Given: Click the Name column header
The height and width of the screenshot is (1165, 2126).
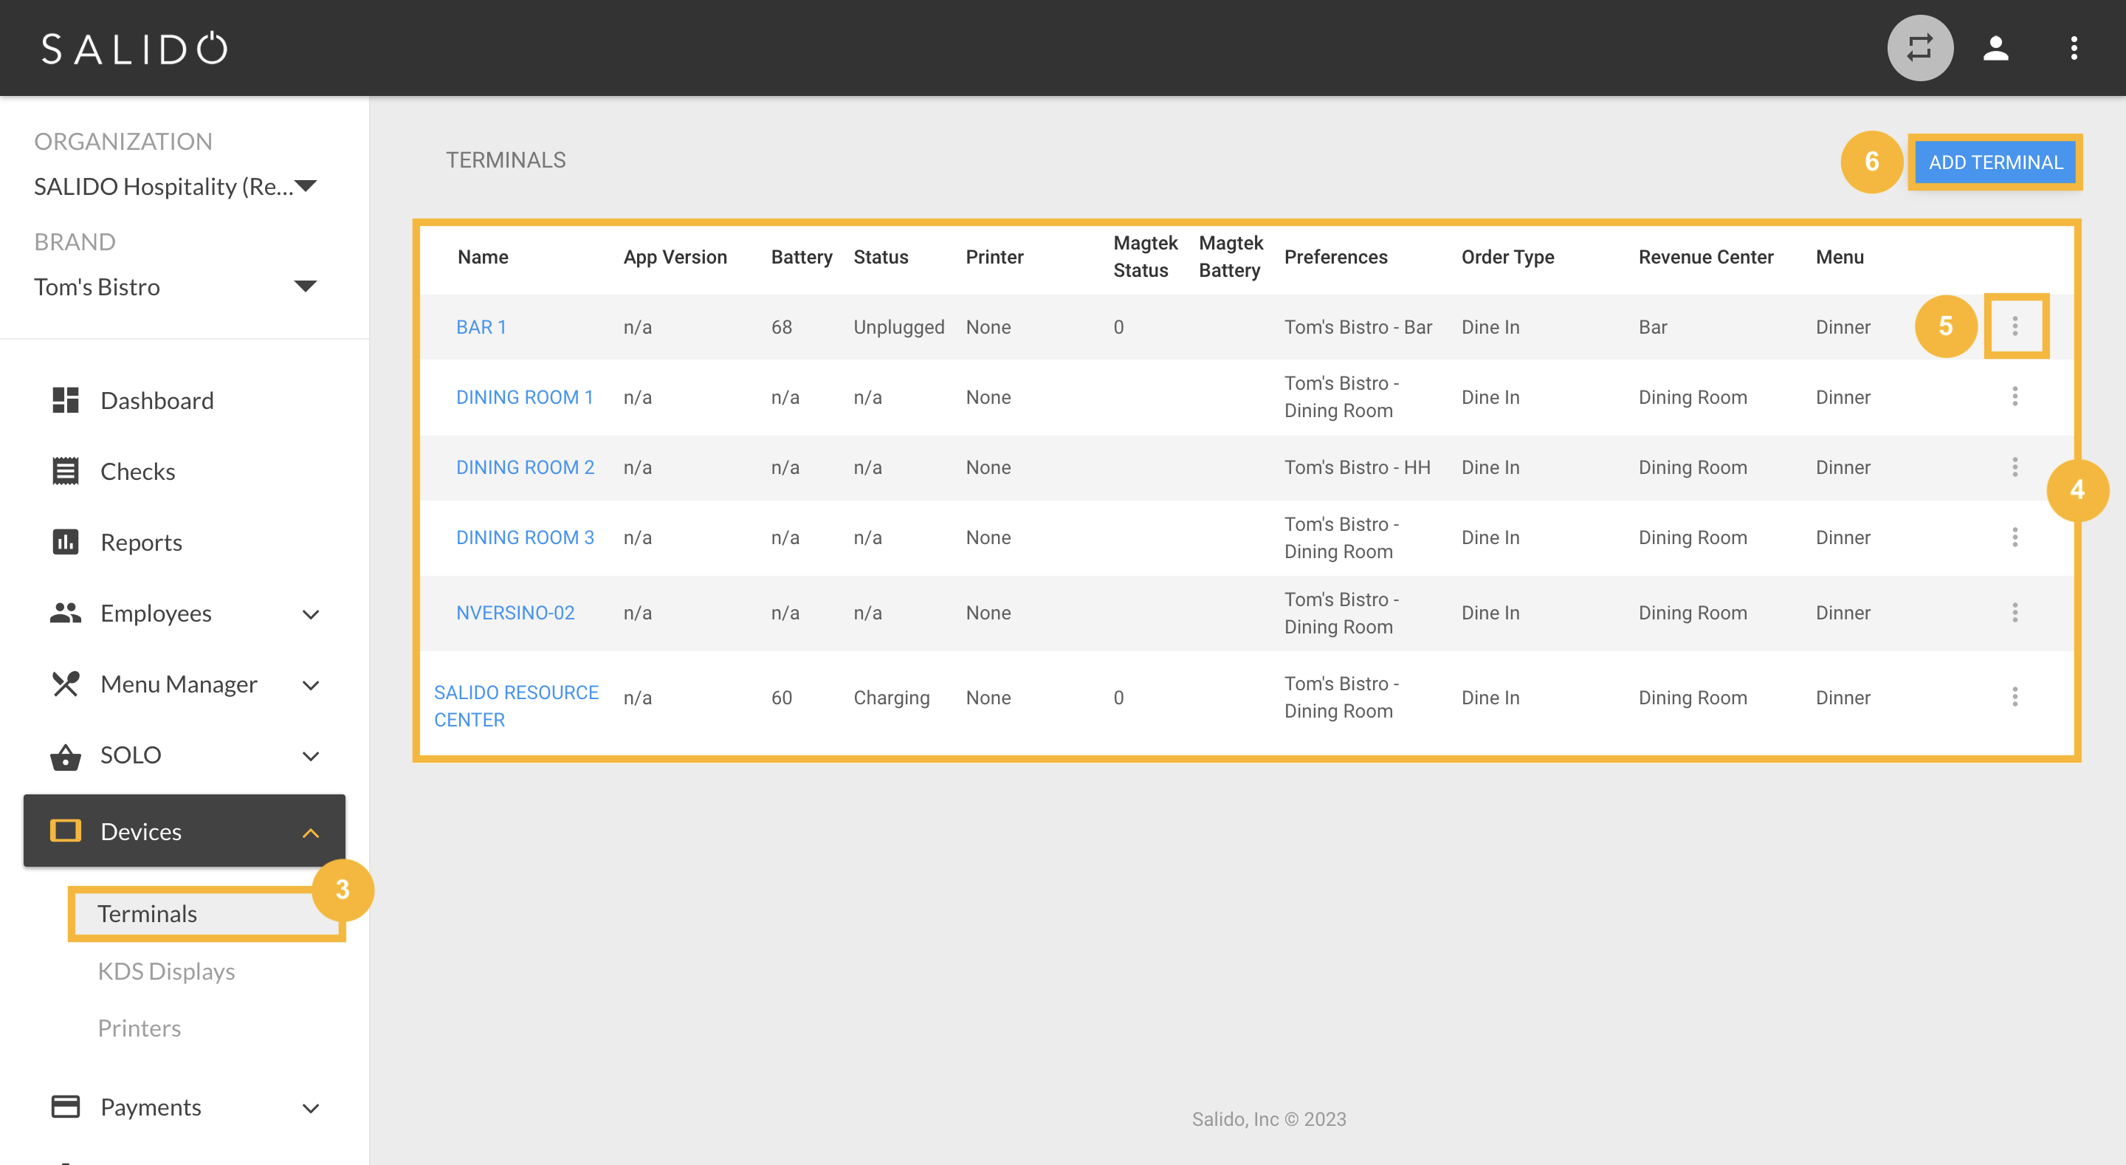Looking at the screenshot, I should 483,257.
